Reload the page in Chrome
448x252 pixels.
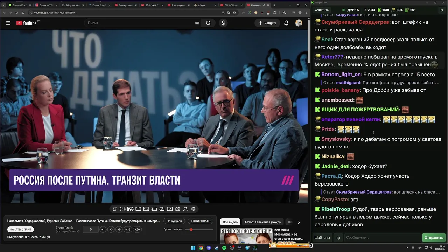16,13
